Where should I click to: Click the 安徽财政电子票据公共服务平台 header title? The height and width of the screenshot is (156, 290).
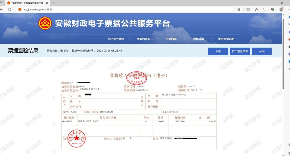[112, 23]
